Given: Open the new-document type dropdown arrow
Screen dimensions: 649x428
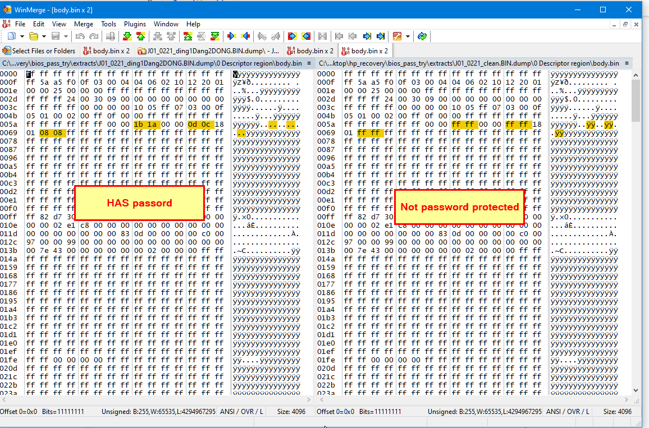Looking at the screenshot, I should click(x=22, y=36).
